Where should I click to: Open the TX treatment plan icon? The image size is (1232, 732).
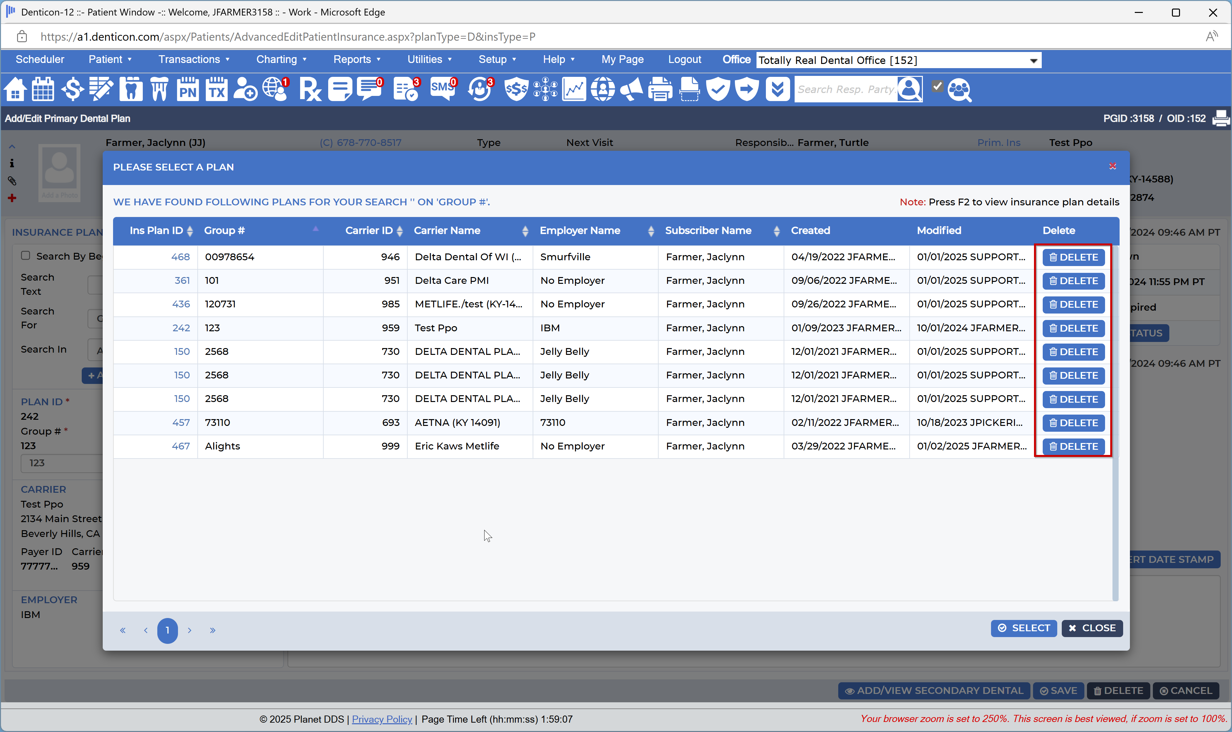point(217,89)
